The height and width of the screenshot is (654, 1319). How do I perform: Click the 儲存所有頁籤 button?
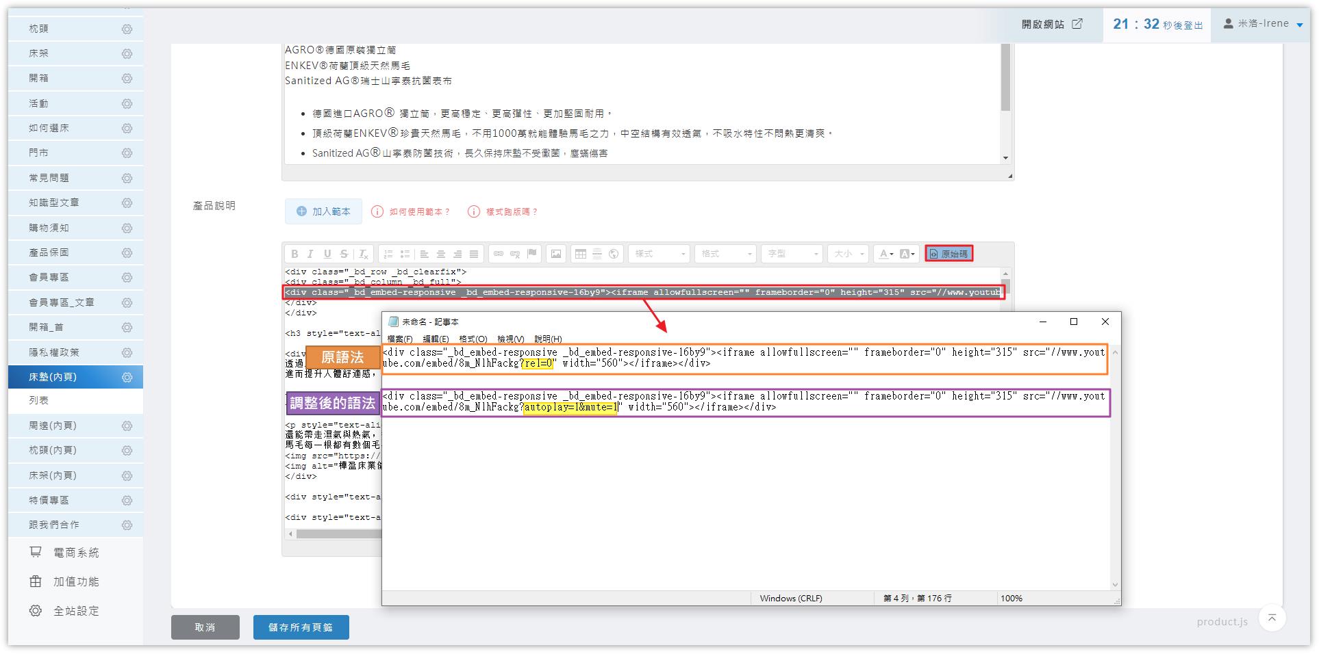pos(301,627)
